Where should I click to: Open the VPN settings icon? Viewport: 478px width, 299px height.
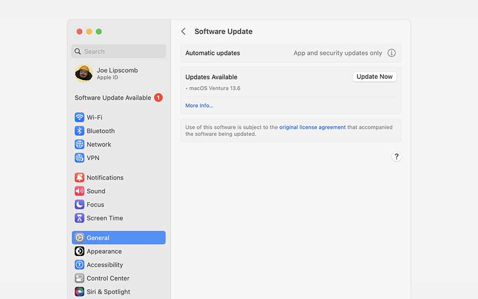coord(79,158)
